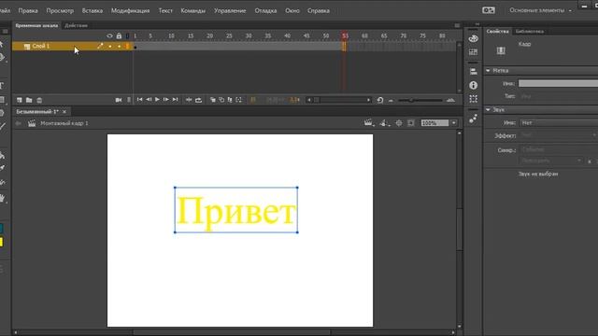The image size is (598, 336).
Task: Go to the last frame
Action: 175,100
